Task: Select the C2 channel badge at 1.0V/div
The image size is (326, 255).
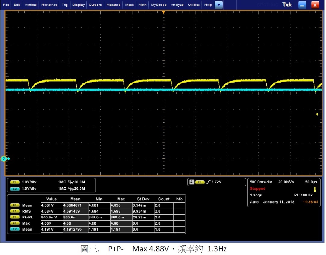Action: [15, 188]
